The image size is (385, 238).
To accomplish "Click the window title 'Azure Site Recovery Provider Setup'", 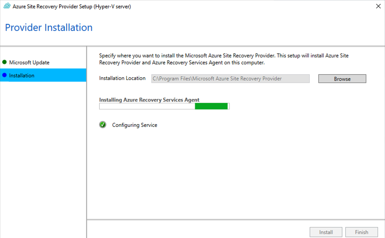I will [x=72, y=7].
